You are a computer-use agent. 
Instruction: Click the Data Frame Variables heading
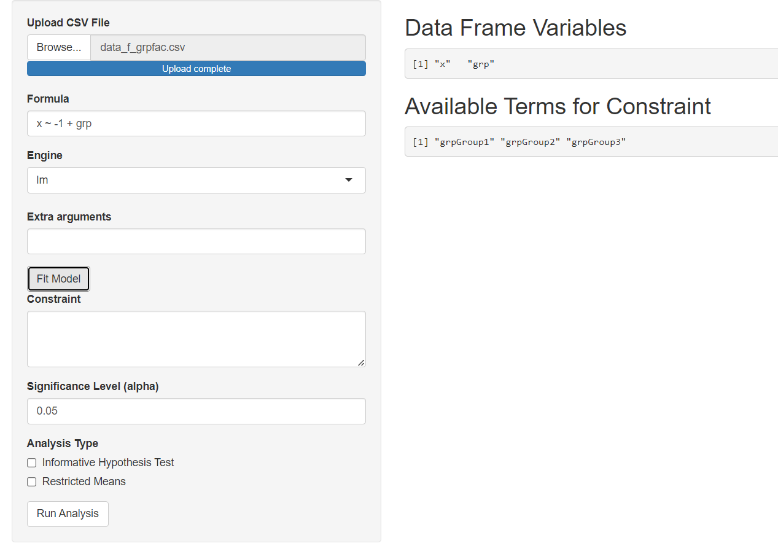tap(516, 28)
